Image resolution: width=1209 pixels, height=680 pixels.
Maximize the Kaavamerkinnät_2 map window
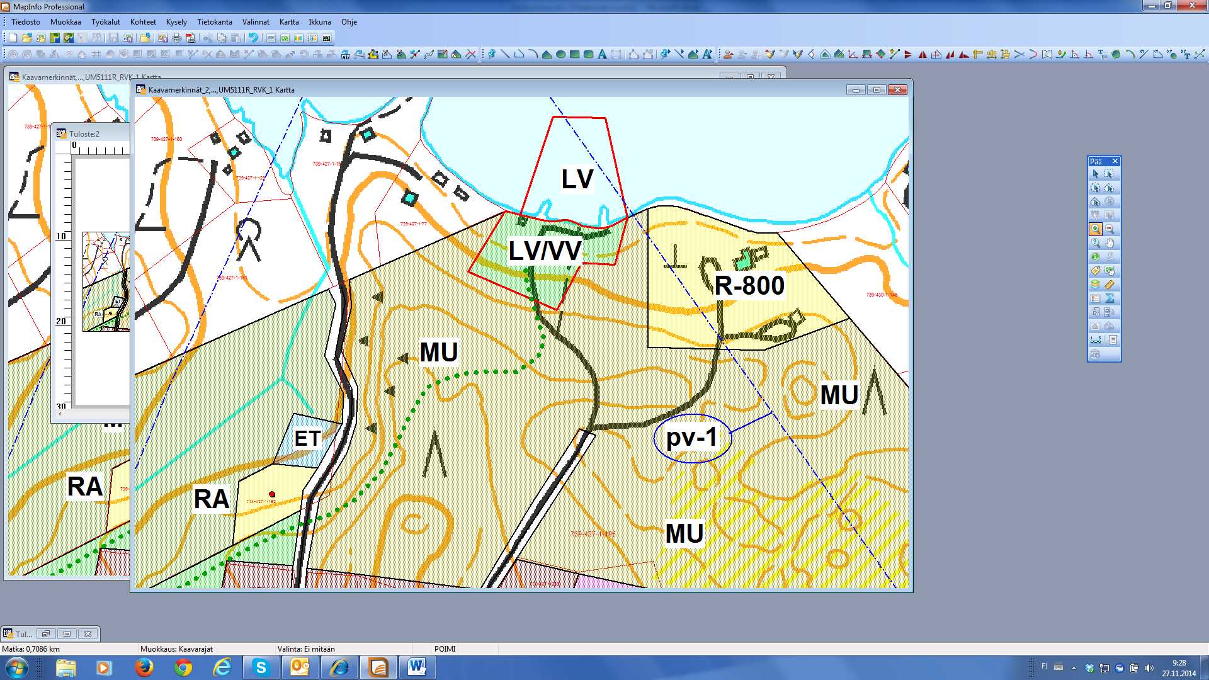[877, 90]
